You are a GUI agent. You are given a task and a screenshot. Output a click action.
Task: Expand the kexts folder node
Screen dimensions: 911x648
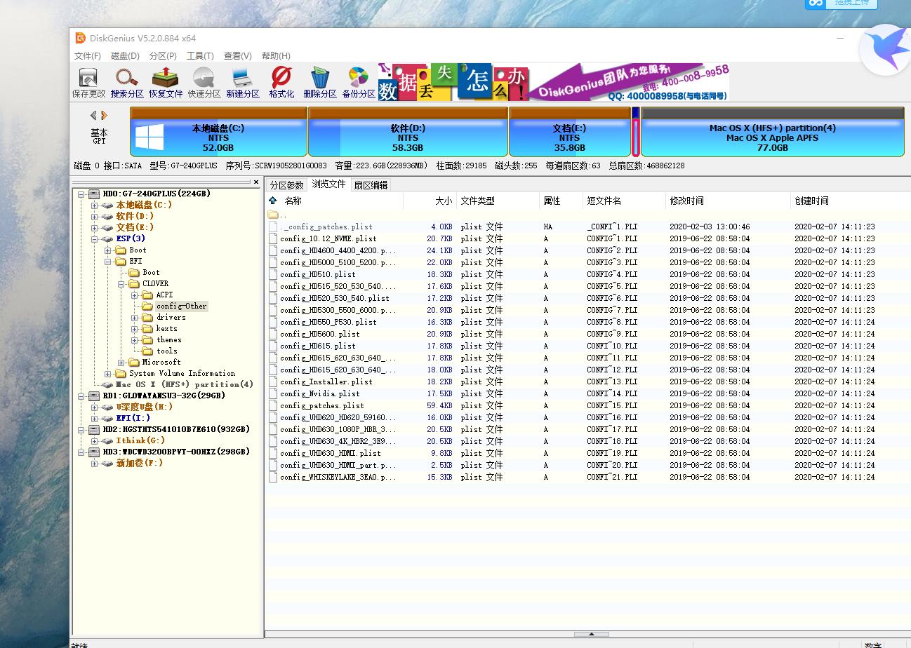click(x=134, y=329)
